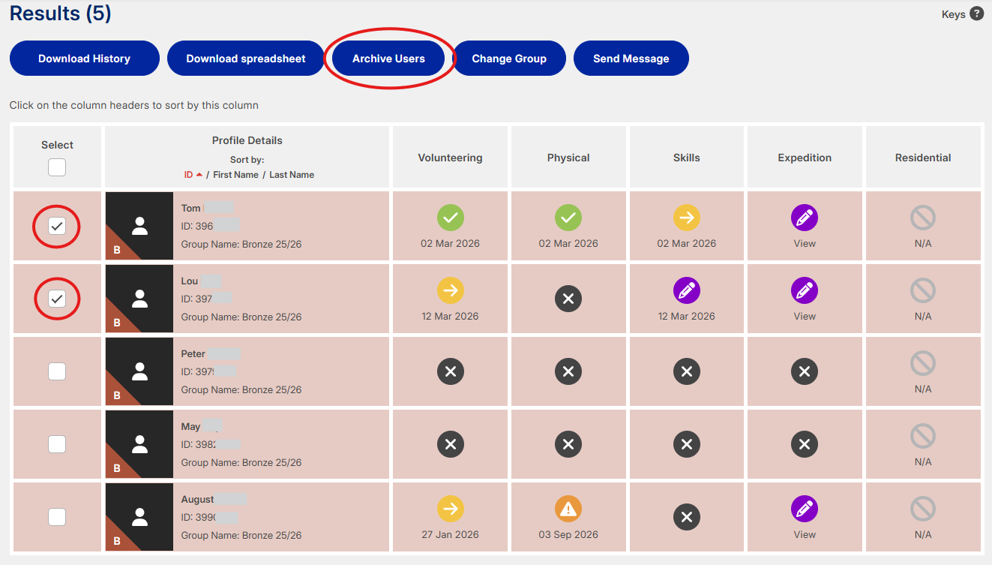Open Peter's profile avatar thumbnail

139,371
